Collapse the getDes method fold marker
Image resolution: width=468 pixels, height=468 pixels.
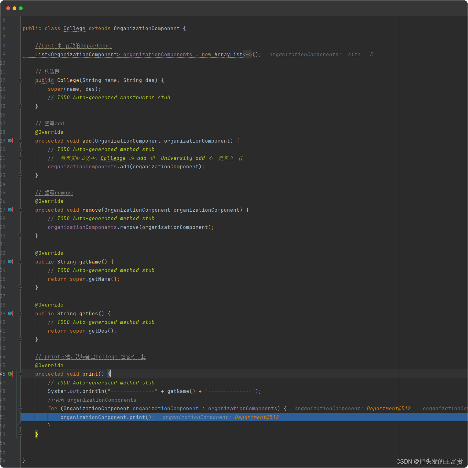tap(20, 314)
